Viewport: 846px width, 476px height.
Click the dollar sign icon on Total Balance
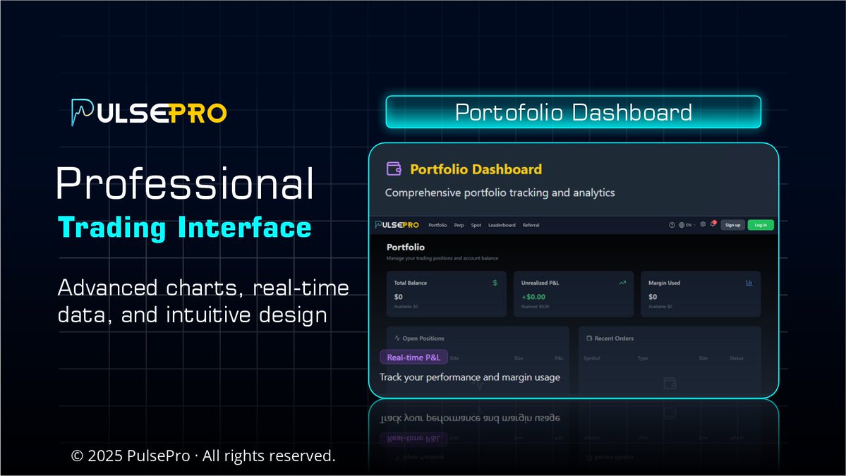tap(495, 283)
